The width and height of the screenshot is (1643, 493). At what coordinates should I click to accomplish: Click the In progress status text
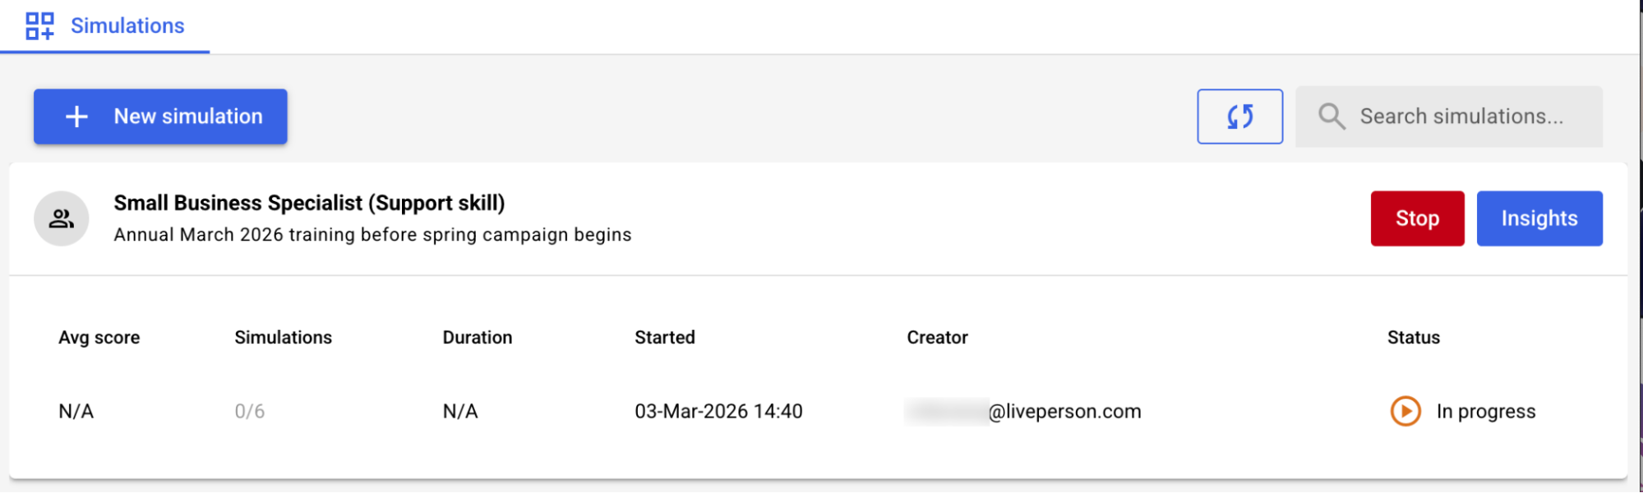tap(1485, 411)
